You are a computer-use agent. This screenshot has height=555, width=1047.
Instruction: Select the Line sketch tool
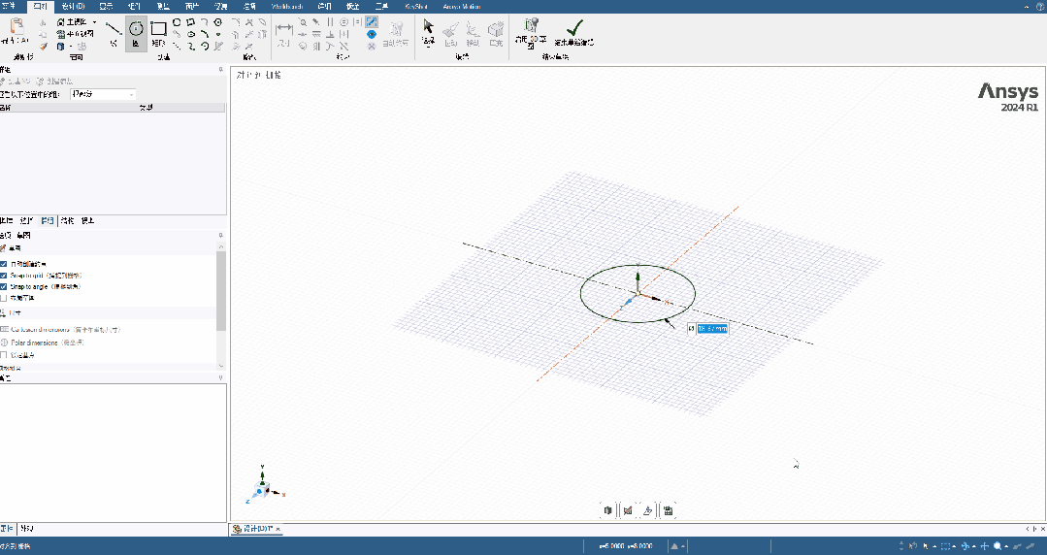point(114,31)
